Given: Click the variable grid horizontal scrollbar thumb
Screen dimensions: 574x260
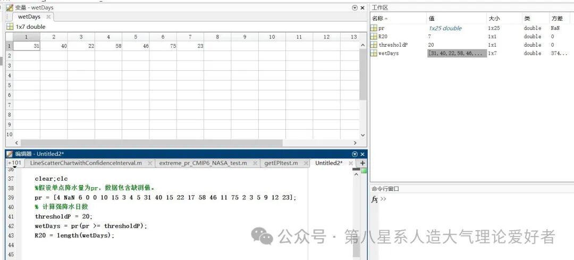Looking at the screenshot, I should point(151,143).
